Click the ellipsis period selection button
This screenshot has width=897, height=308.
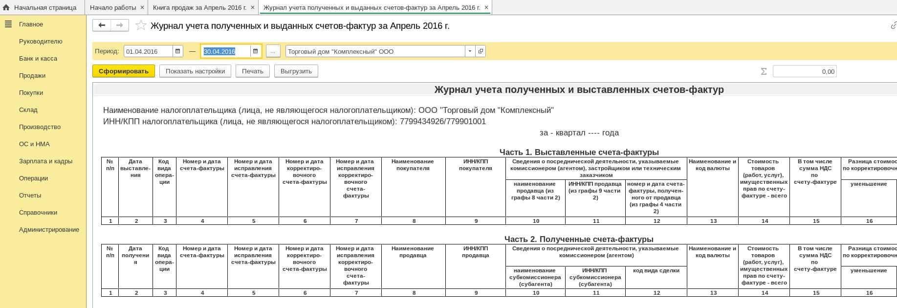(x=274, y=51)
